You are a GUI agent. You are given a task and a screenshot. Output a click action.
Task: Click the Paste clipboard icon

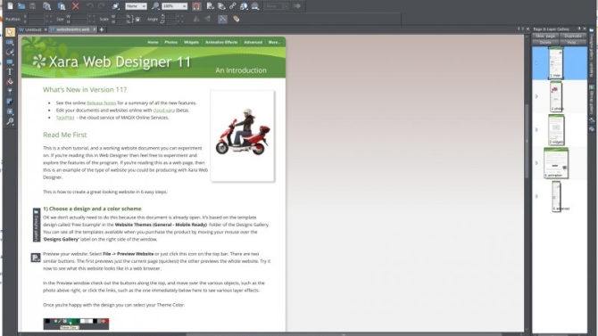click(x=61, y=6)
